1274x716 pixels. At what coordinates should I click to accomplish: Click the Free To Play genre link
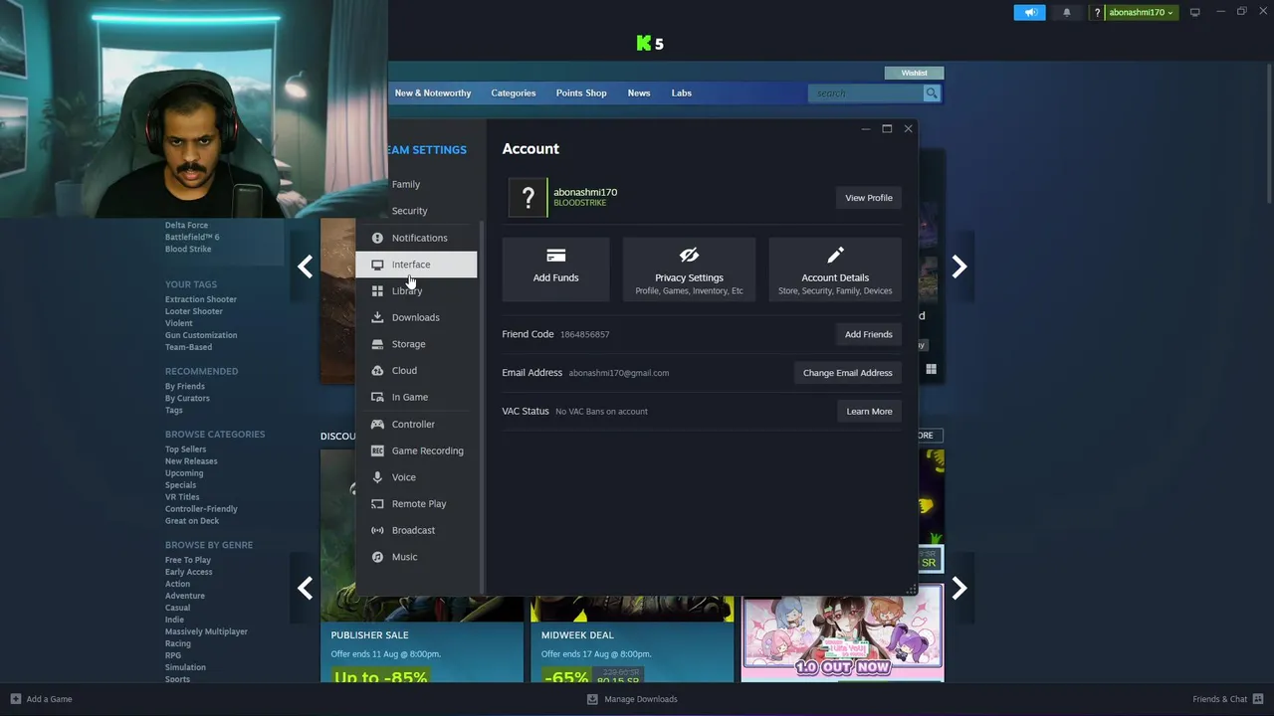(188, 560)
